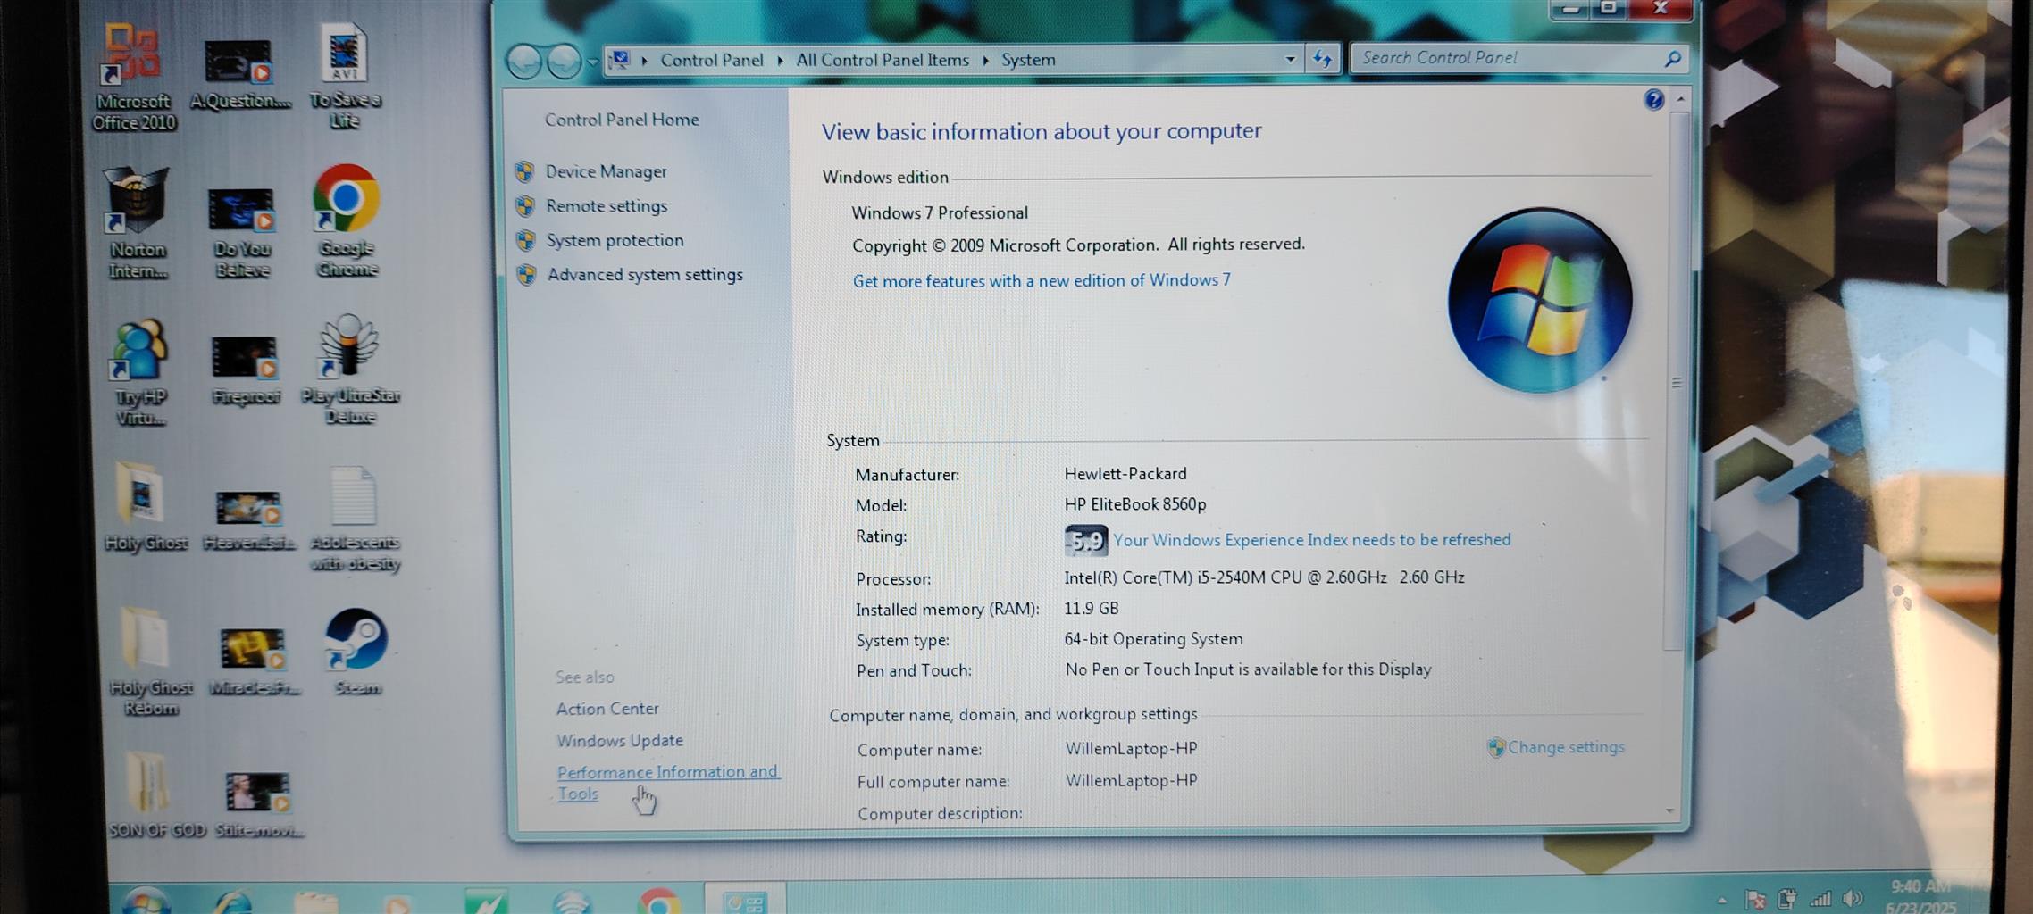Open Norton Internet Security shortcut
The image size is (2033, 914).
[136, 203]
